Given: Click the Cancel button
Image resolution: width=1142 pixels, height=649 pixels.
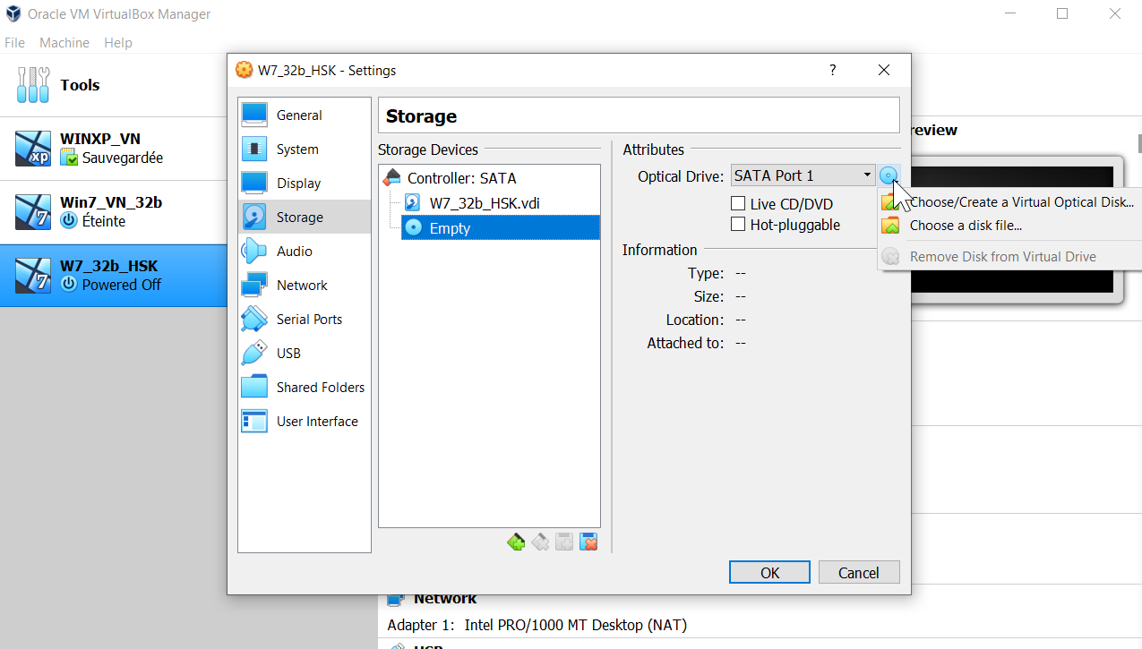Looking at the screenshot, I should click(x=859, y=573).
